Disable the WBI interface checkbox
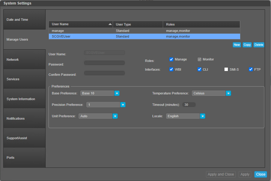Screen dimensions: 271x181 pyautogui.click(x=171, y=69)
